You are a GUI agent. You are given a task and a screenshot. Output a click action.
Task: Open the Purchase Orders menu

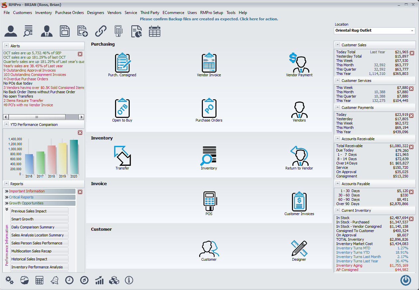(70, 13)
